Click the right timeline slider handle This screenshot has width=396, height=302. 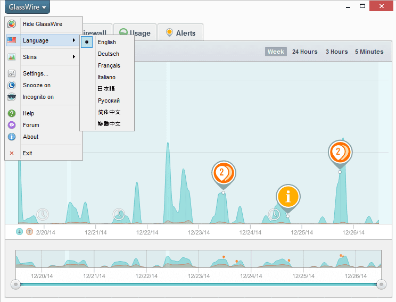point(381,284)
